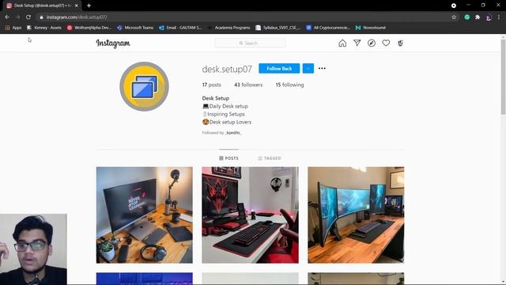This screenshot has width=506, height=285.
Task: Click the desk.setup07 username heading
Action: pos(227,69)
